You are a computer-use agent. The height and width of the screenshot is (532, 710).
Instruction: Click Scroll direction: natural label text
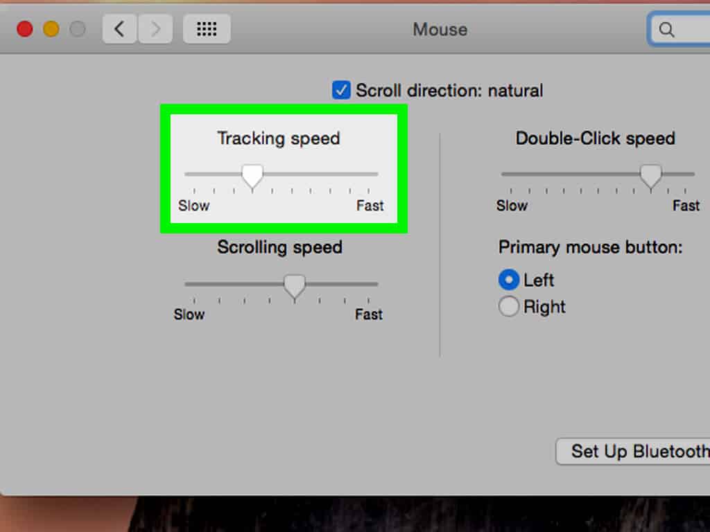tap(449, 91)
